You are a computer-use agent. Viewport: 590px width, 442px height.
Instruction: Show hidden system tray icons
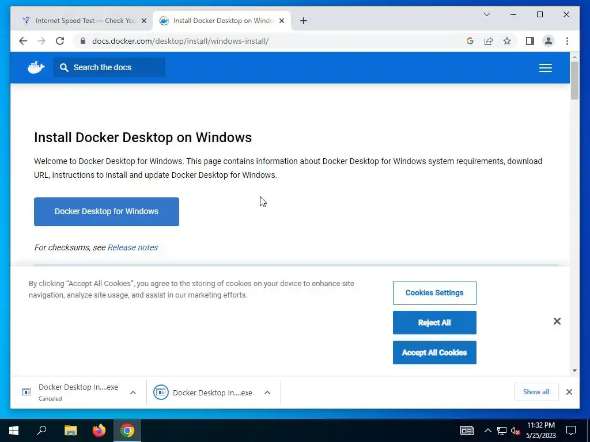click(487, 430)
